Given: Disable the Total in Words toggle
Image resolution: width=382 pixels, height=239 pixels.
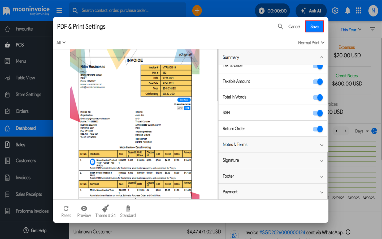Looking at the screenshot, I should pos(318,97).
